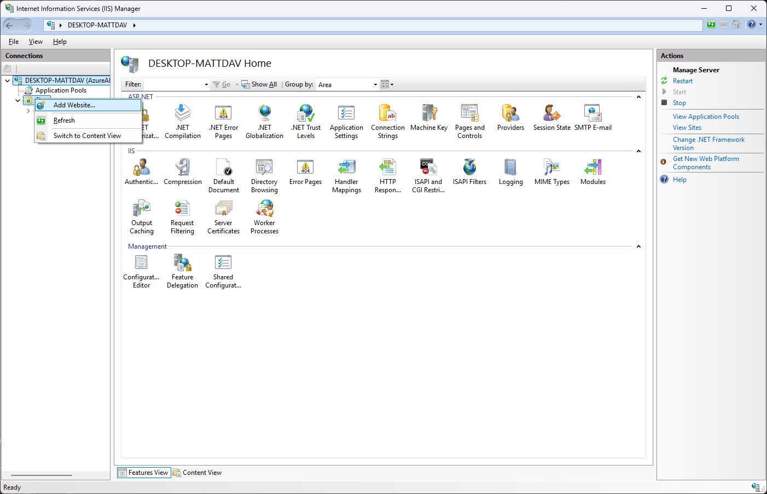
Task: Open the Help menu
Action: point(60,42)
